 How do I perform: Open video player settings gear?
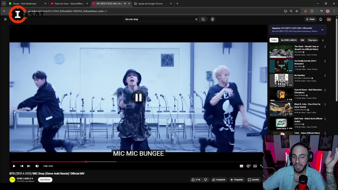pos(248,166)
